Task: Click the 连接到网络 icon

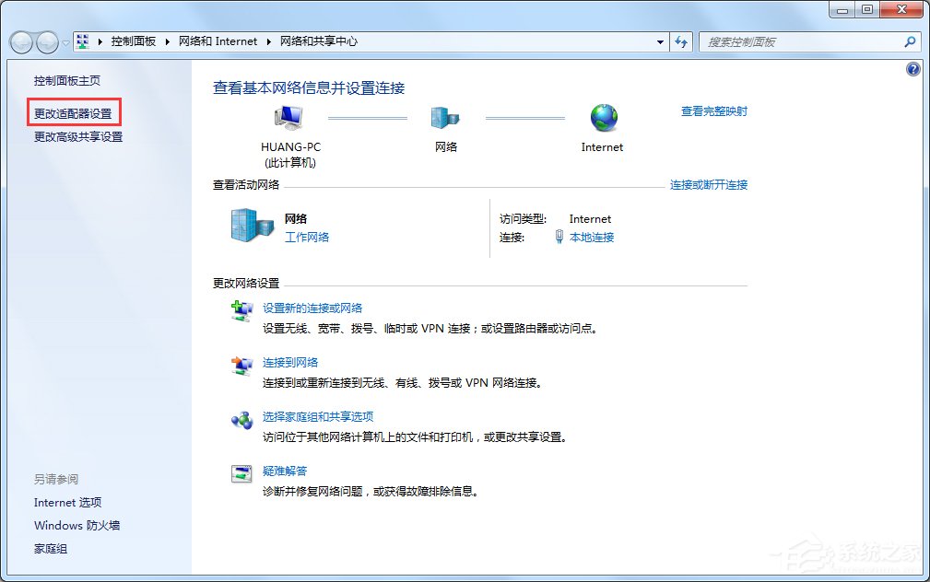Action: [241, 366]
